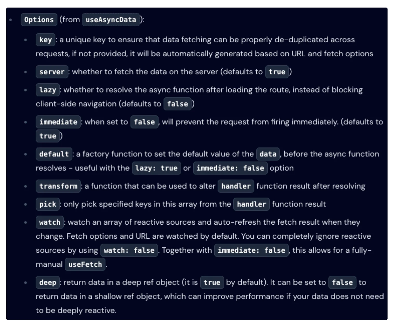Screen dimensions: 400x327
Task: Click the transform option badge
Action: pos(58,186)
